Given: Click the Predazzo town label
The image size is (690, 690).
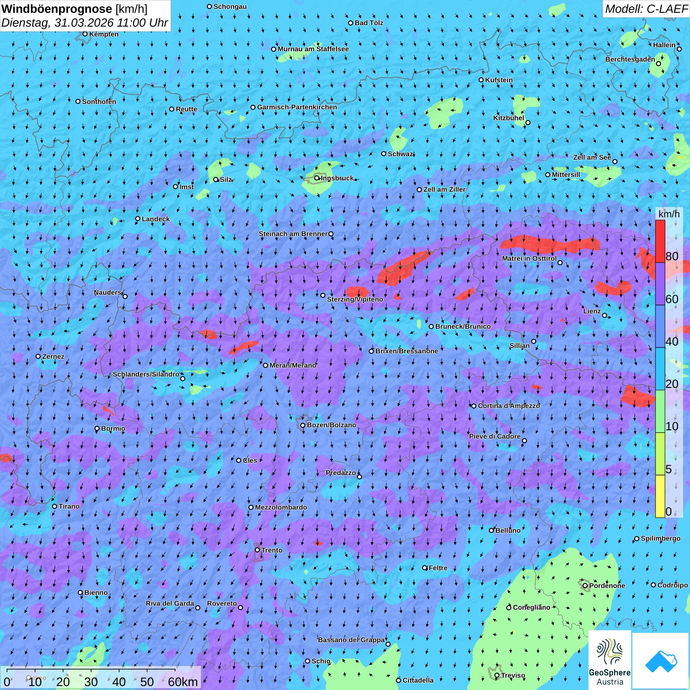Looking at the screenshot, I should click(x=341, y=473).
